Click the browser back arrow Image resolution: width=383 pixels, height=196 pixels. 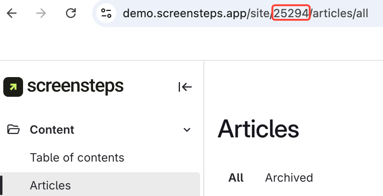[12, 14]
